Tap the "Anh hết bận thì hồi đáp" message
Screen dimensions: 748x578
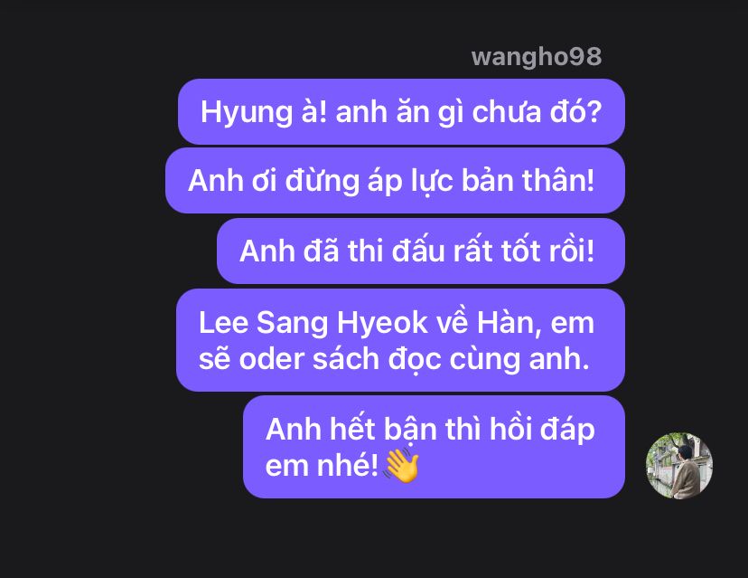[x=435, y=447]
